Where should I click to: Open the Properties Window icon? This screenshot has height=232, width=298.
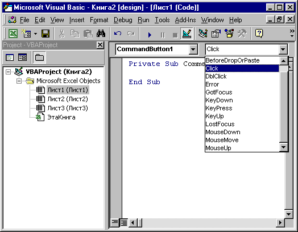[x=216, y=34]
